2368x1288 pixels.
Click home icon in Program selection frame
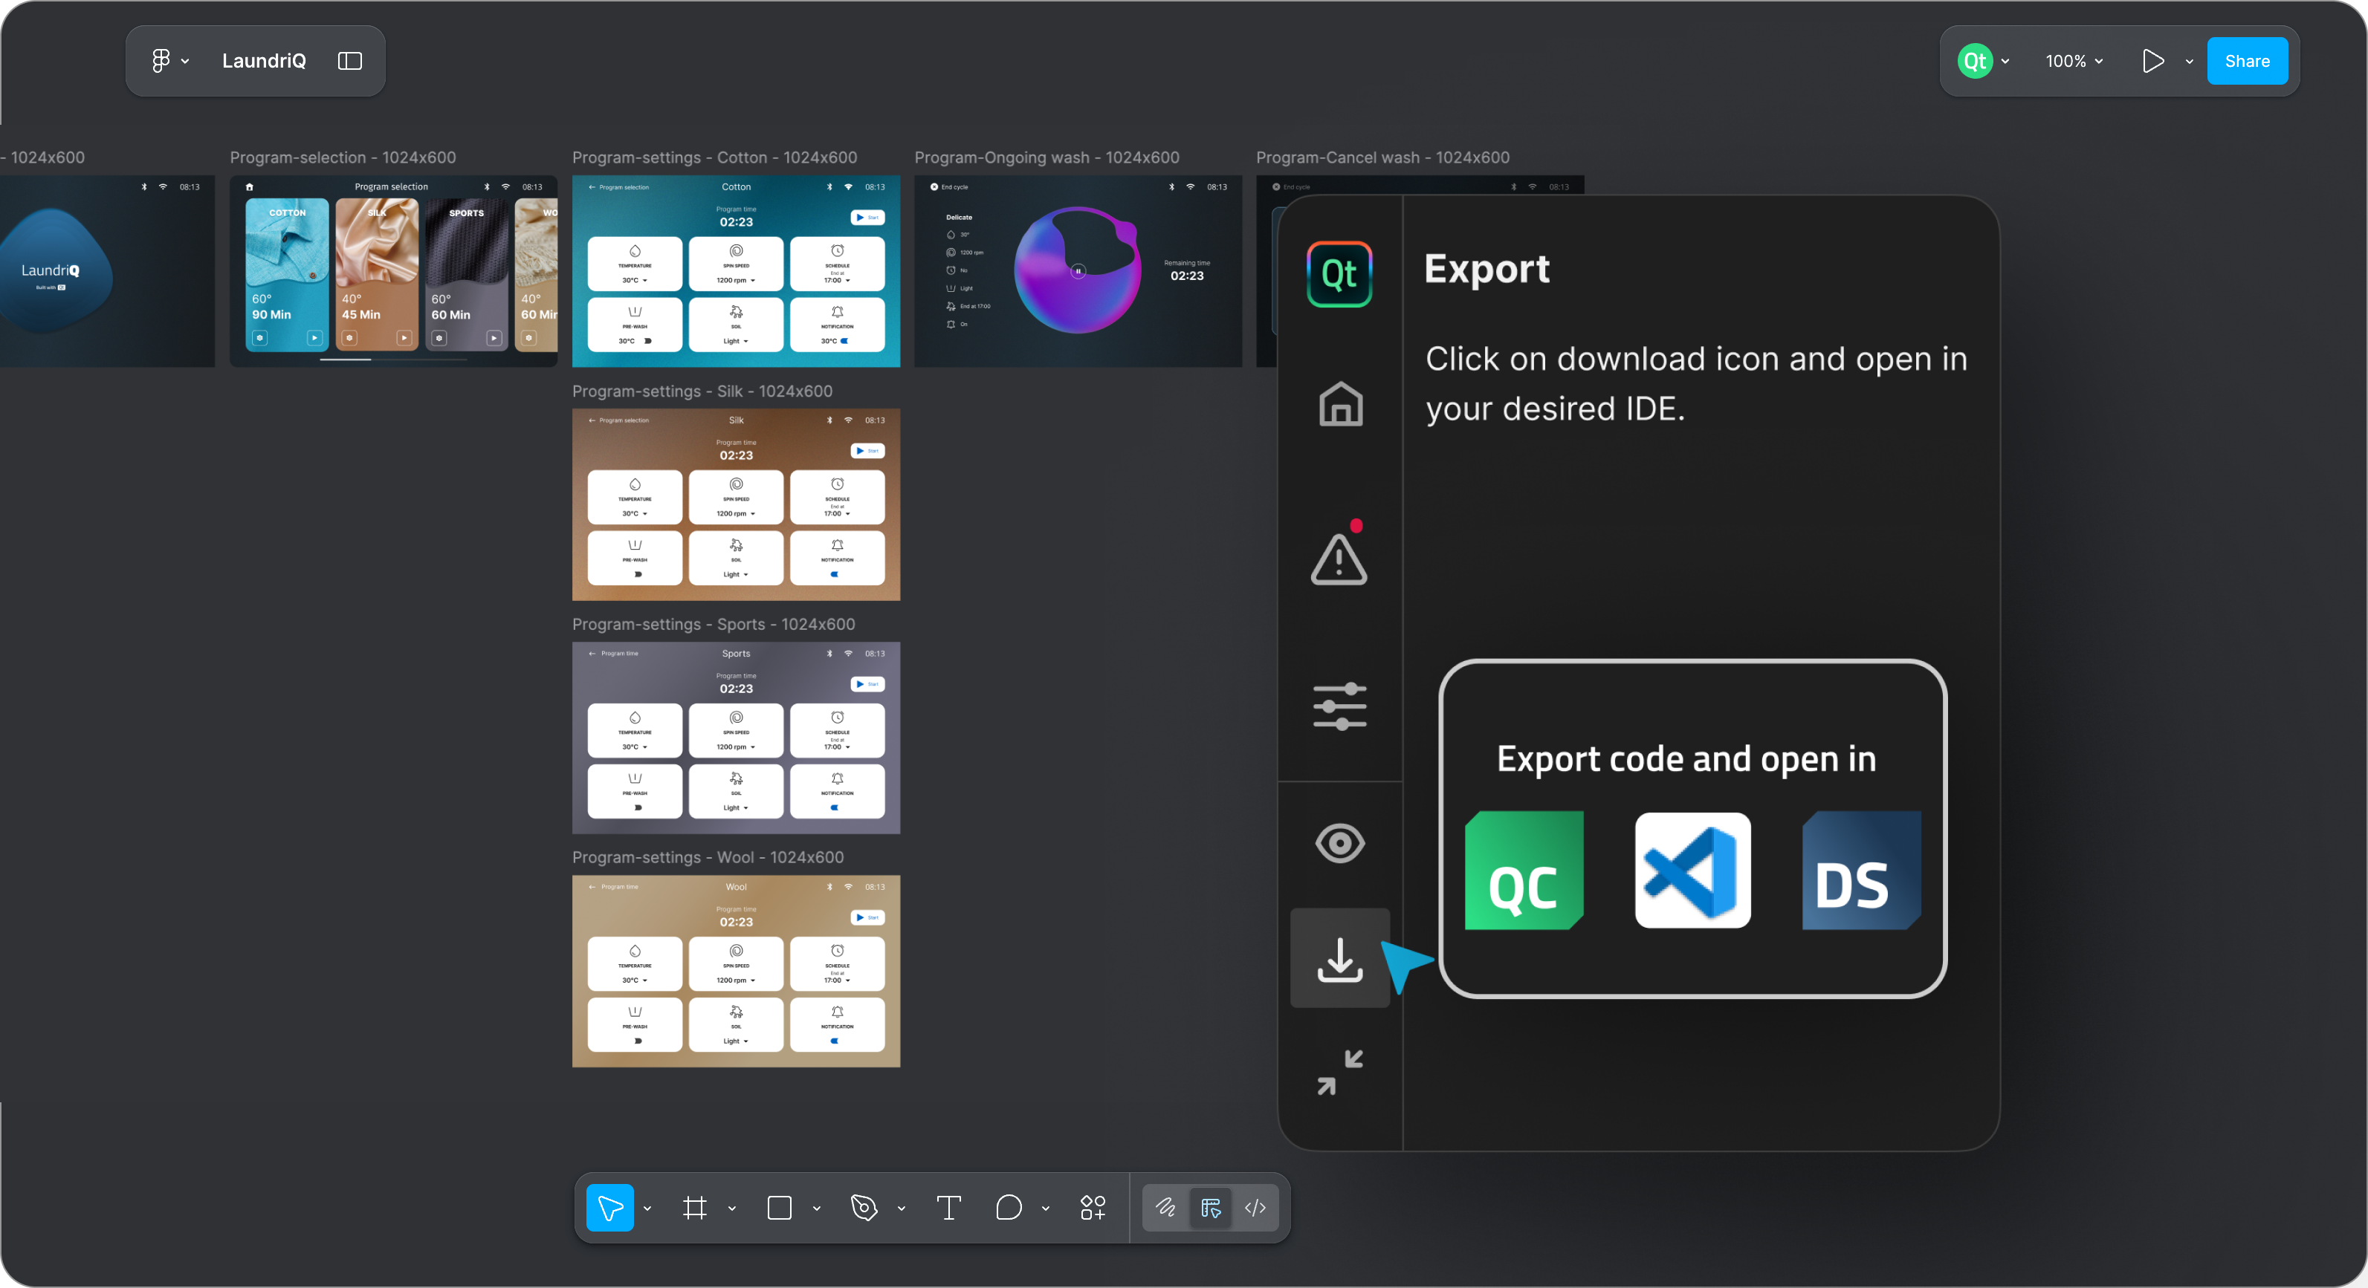(249, 186)
